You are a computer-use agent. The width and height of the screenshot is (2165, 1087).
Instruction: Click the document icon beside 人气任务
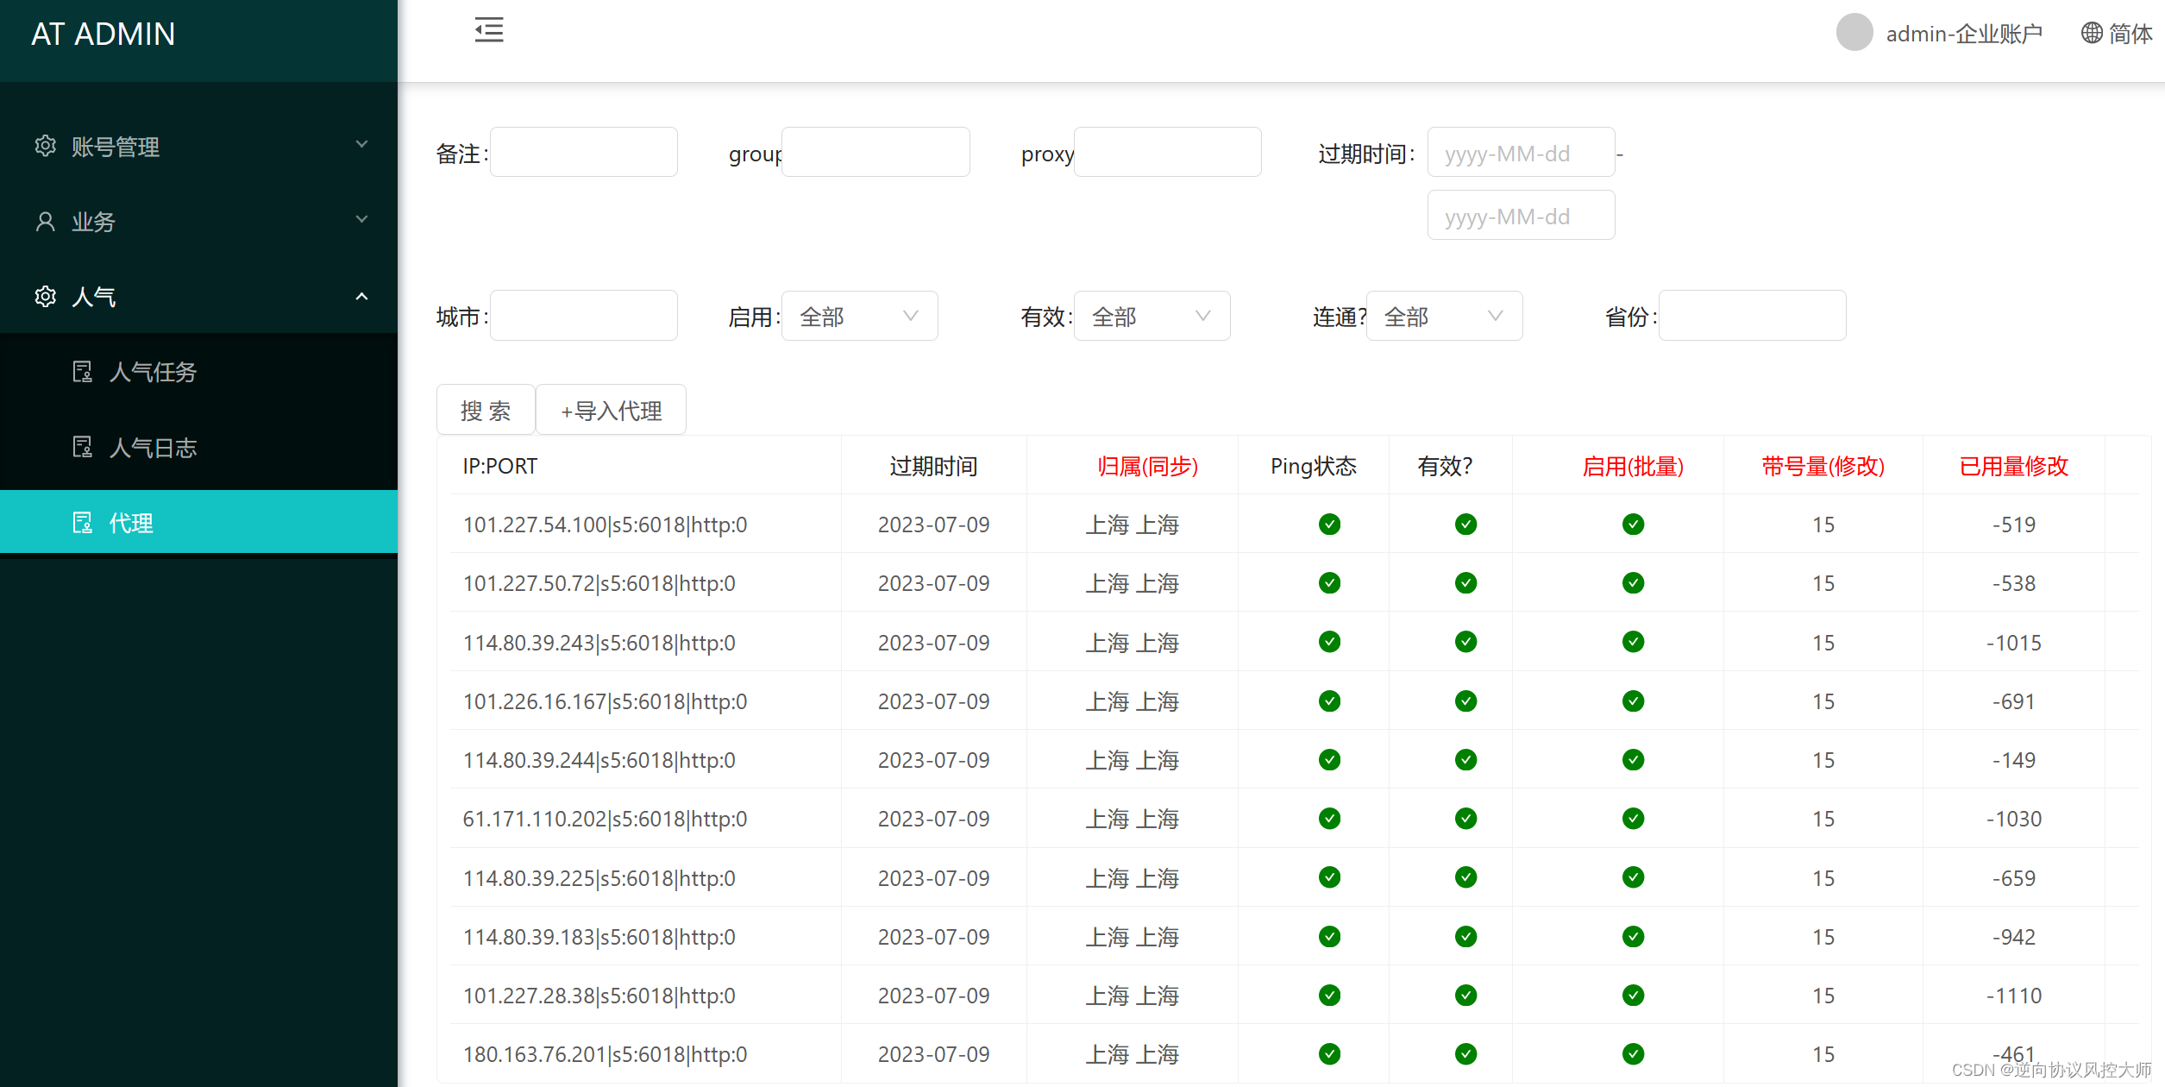(82, 372)
